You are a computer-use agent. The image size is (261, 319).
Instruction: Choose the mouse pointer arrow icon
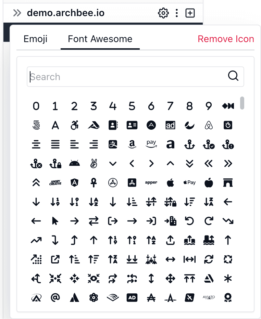[55, 221]
